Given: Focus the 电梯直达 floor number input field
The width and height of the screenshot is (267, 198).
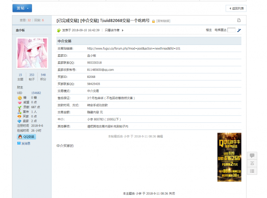Looking at the screenshot, I should (231, 30).
